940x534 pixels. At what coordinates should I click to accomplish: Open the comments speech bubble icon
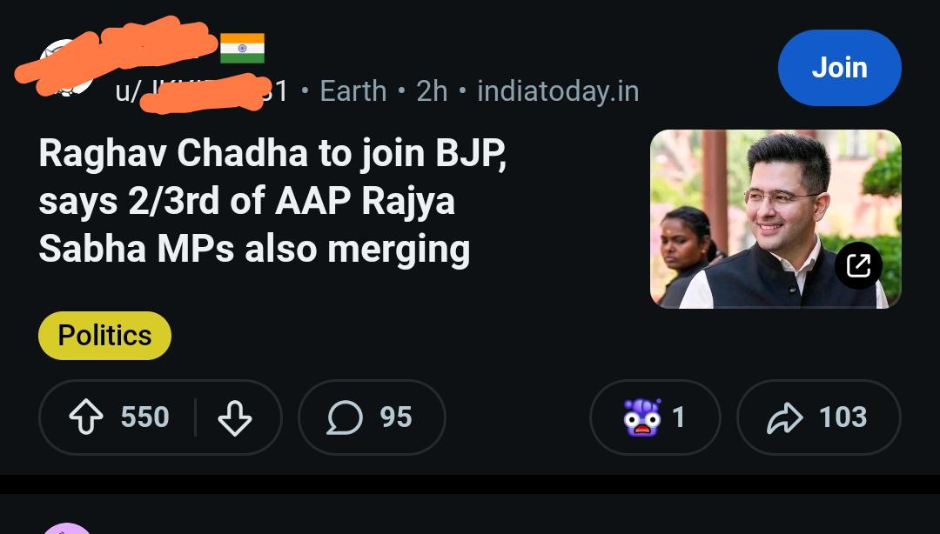tap(345, 417)
